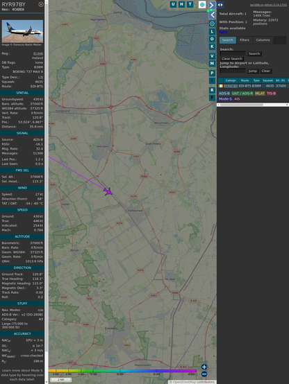Click the Clear Search button
The height and width of the screenshot is (384, 289).
[232, 59]
